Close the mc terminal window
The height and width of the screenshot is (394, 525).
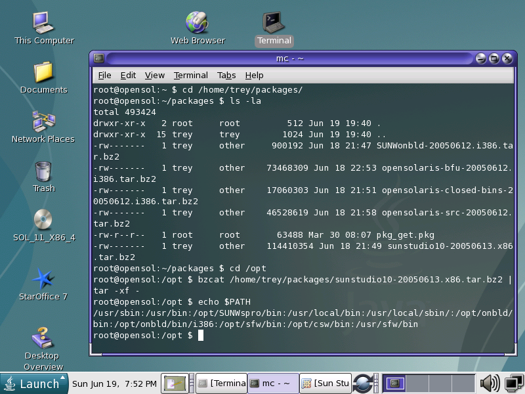click(507, 58)
